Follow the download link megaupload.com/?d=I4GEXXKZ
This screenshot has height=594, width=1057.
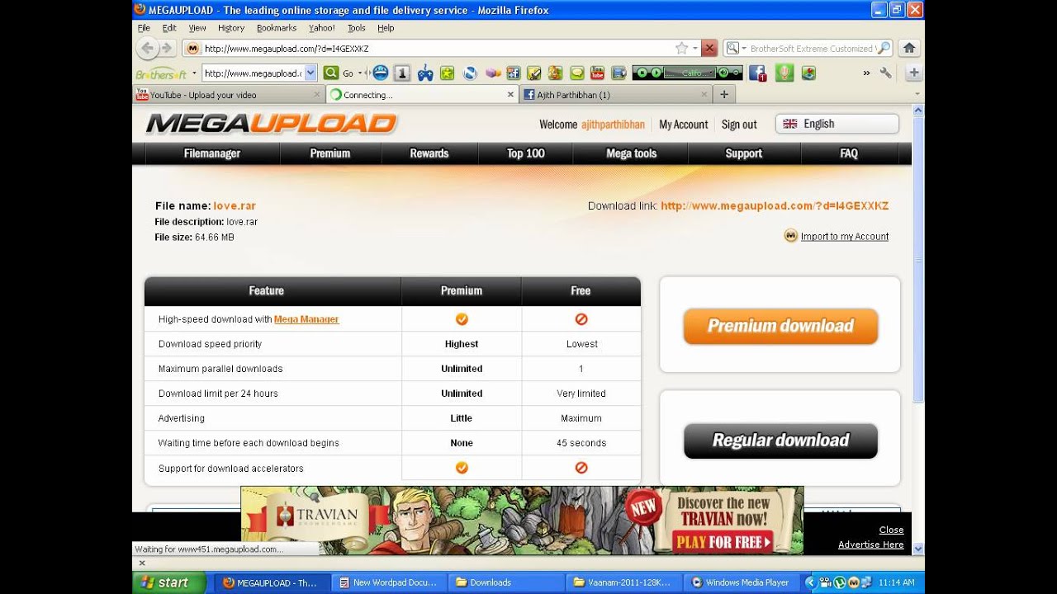click(x=775, y=206)
